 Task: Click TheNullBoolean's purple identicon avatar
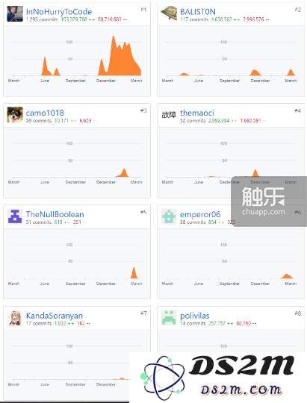coord(15,216)
